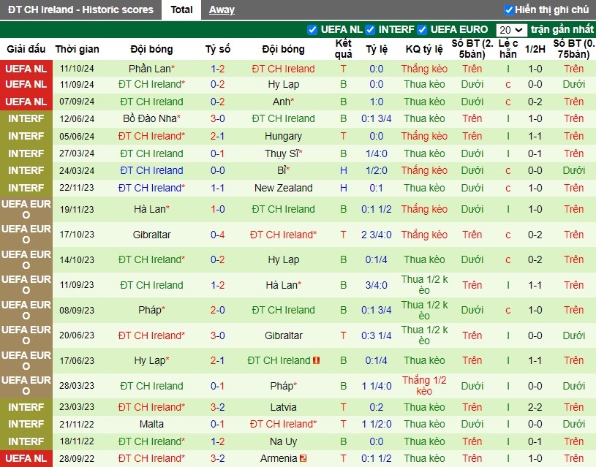The image size is (596, 467).
Task: Open Bồ Đào Nha team link
Action: tap(151, 118)
